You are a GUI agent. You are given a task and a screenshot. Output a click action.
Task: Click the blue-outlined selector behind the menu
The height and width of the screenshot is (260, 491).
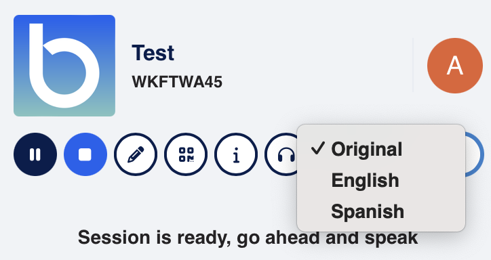click(x=473, y=154)
